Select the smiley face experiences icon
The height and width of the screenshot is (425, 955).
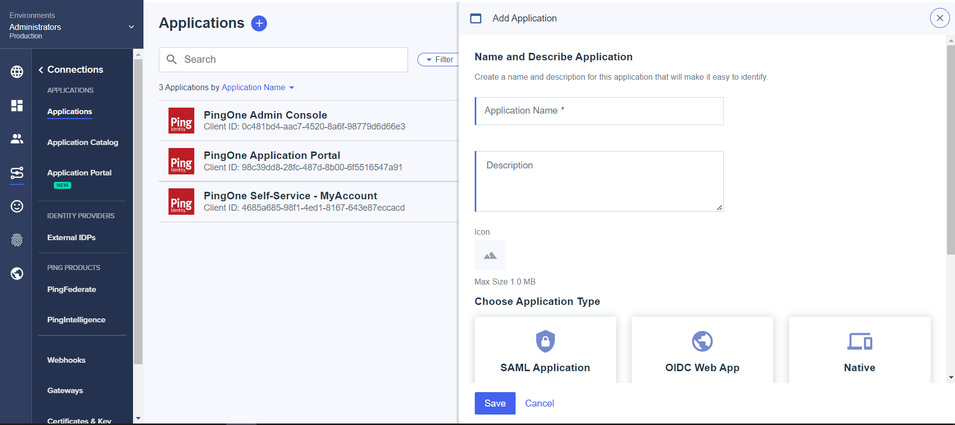click(17, 206)
